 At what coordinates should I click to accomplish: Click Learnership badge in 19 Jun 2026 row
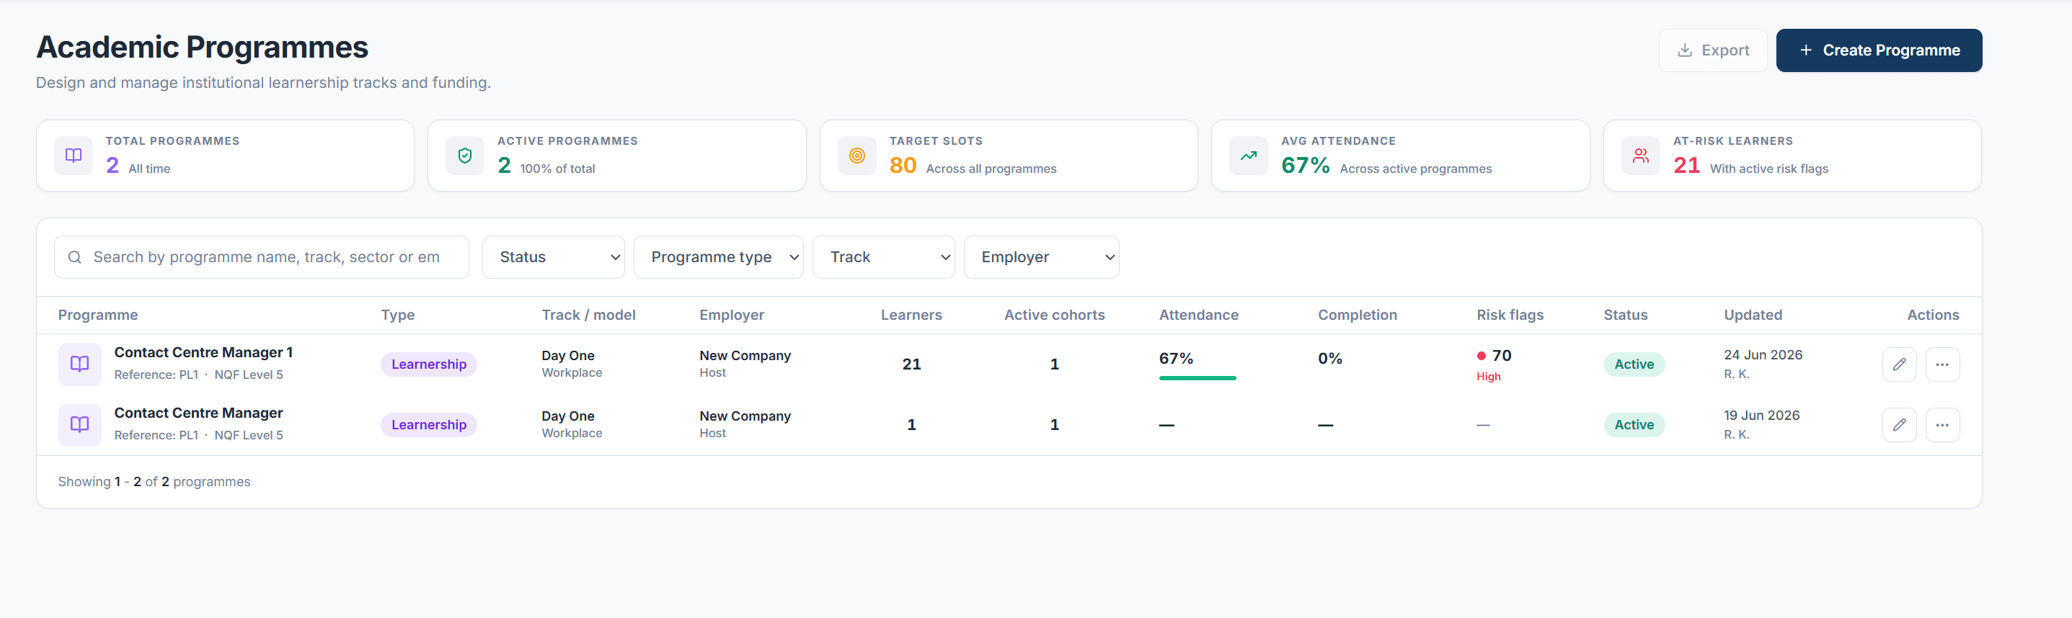(429, 424)
